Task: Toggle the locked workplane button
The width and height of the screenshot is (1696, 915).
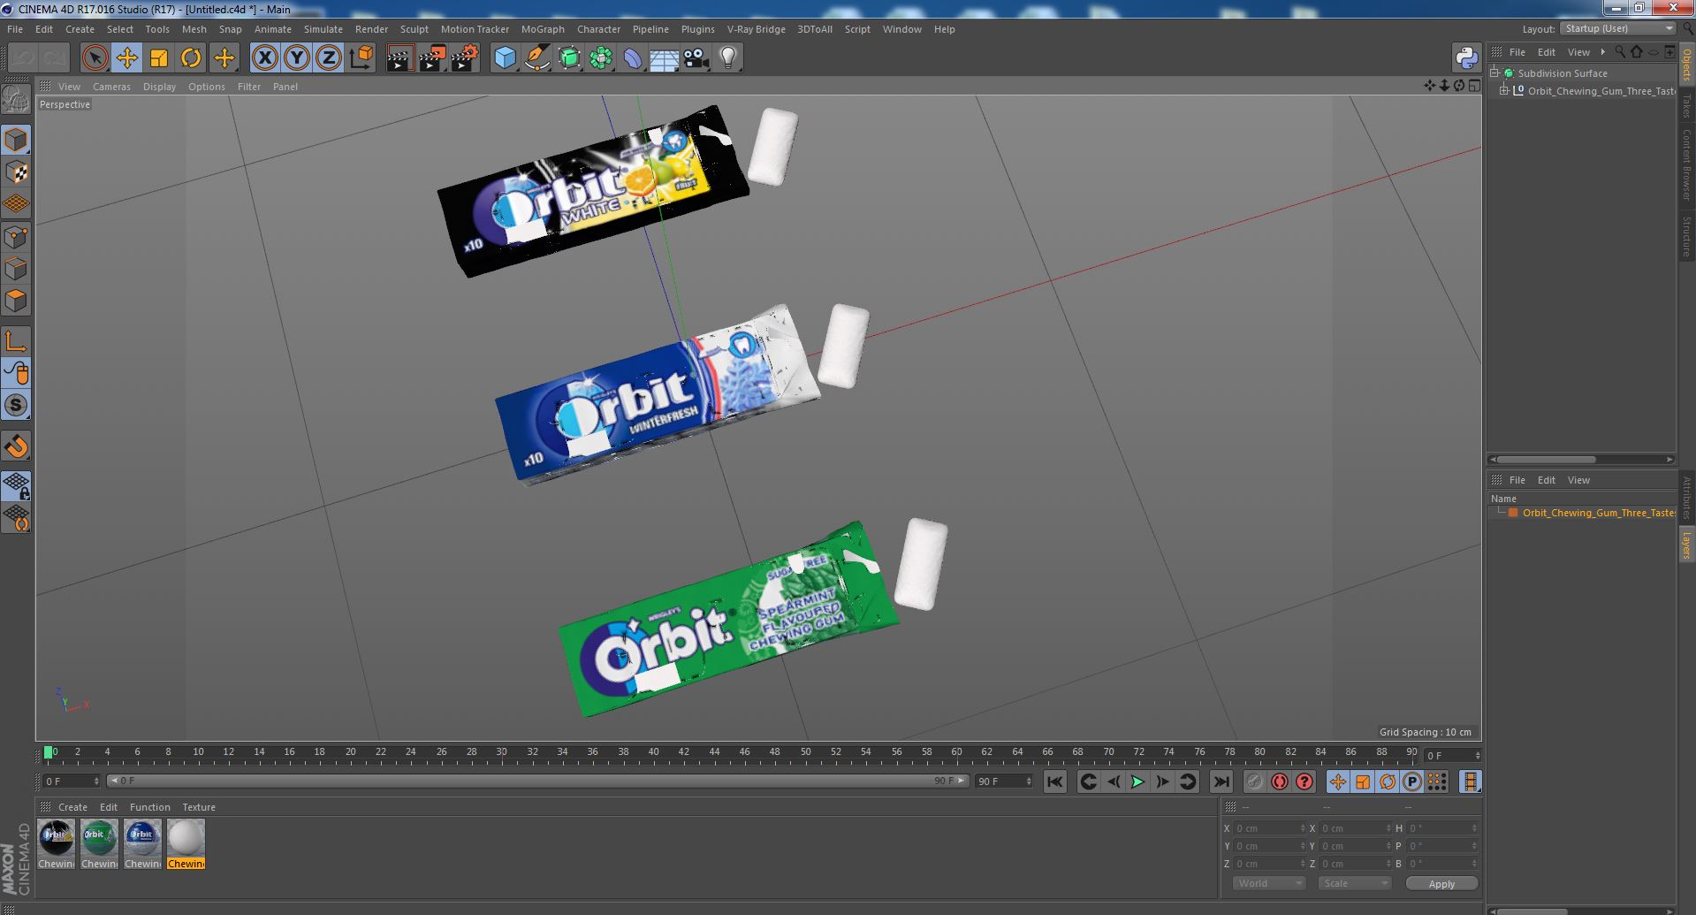Action: (16, 485)
